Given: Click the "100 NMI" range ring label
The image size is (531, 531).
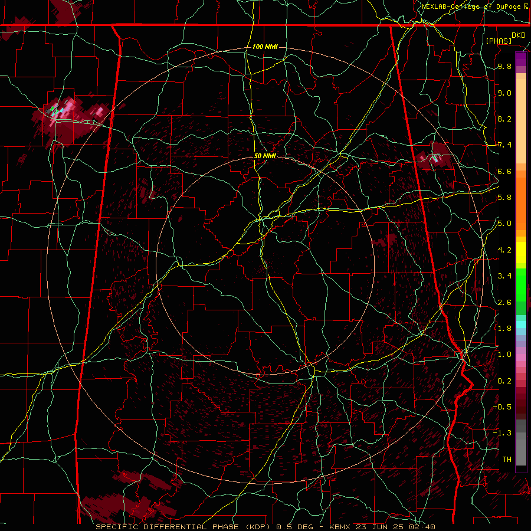Looking at the screenshot, I should 265,47.
